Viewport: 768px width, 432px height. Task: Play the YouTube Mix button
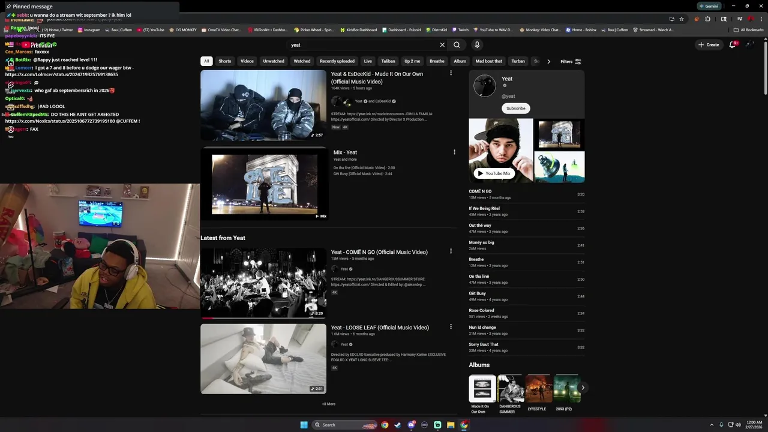click(494, 173)
